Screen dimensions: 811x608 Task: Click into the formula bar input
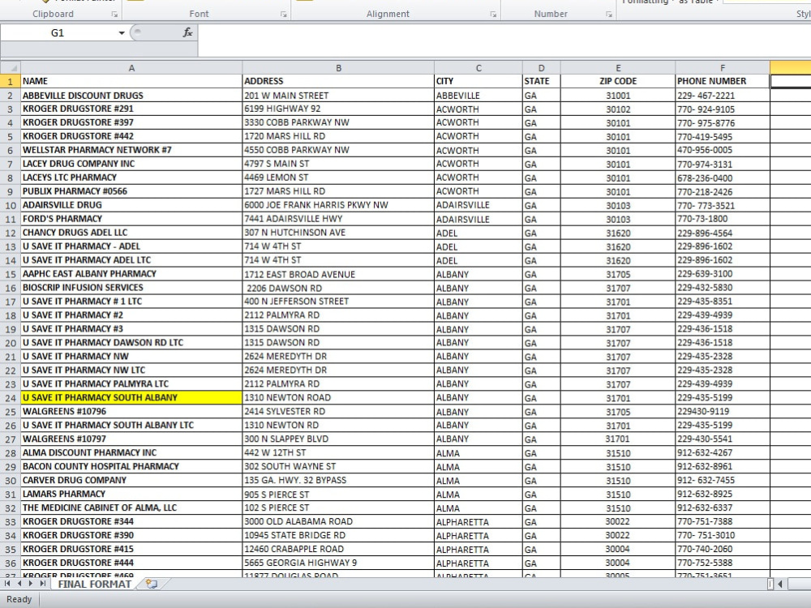(x=504, y=41)
